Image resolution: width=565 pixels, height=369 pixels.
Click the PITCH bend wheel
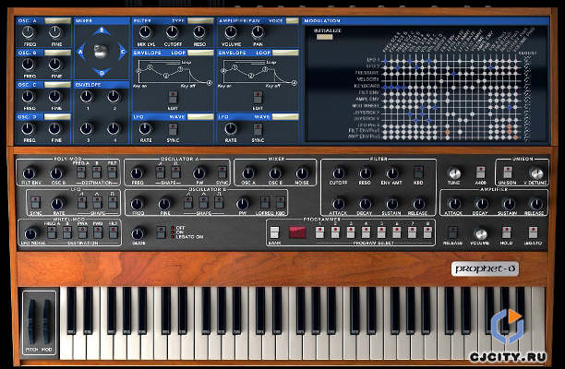31,322
